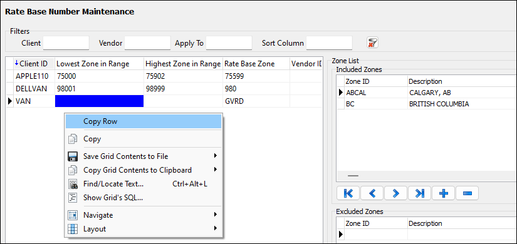Focus the Client filter input field
The width and height of the screenshot is (517, 244).
66,43
